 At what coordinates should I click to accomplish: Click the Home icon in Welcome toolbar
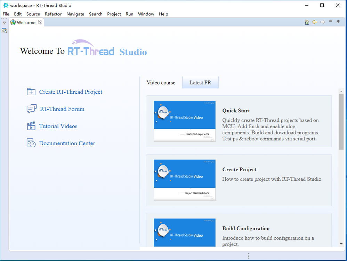[307, 22]
